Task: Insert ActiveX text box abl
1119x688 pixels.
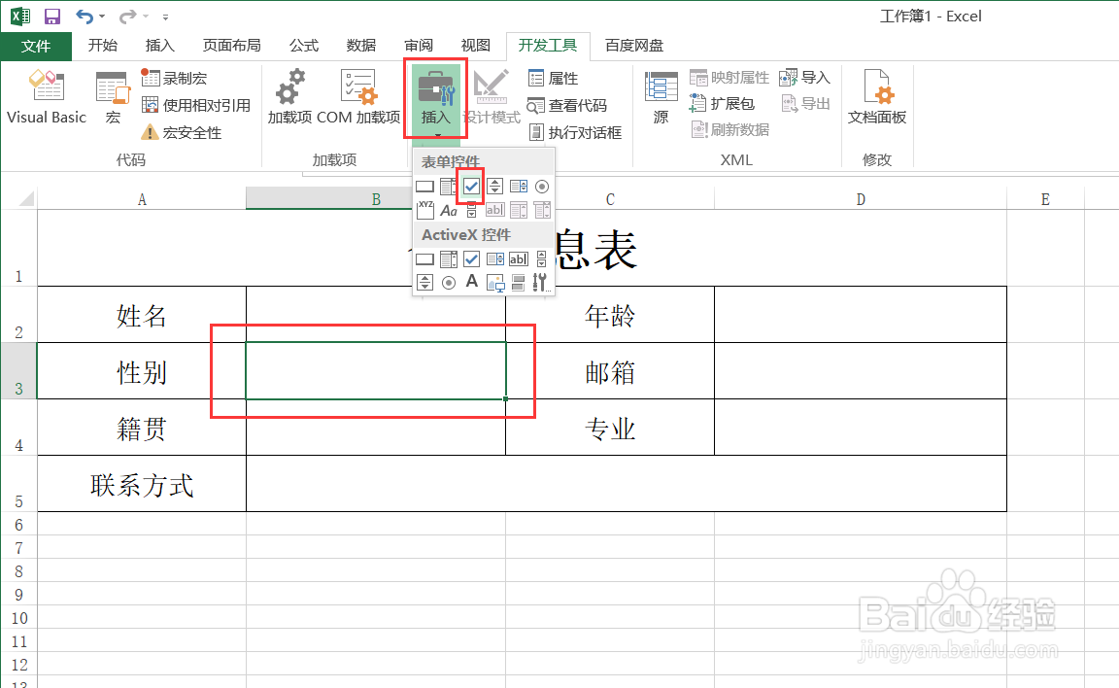Action: pyautogui.click(x=519, y=259)
